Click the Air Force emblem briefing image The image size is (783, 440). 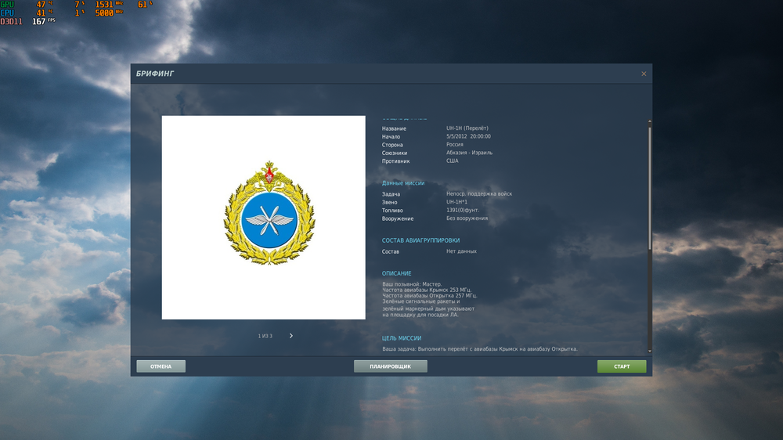coord(263,217)
